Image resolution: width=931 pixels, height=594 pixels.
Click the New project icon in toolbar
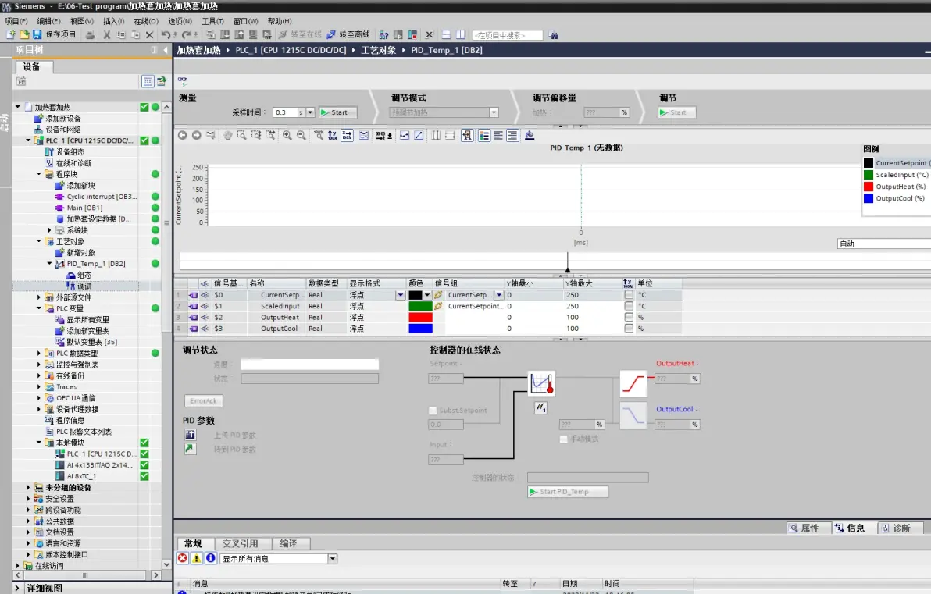click(x=11, y=35)
